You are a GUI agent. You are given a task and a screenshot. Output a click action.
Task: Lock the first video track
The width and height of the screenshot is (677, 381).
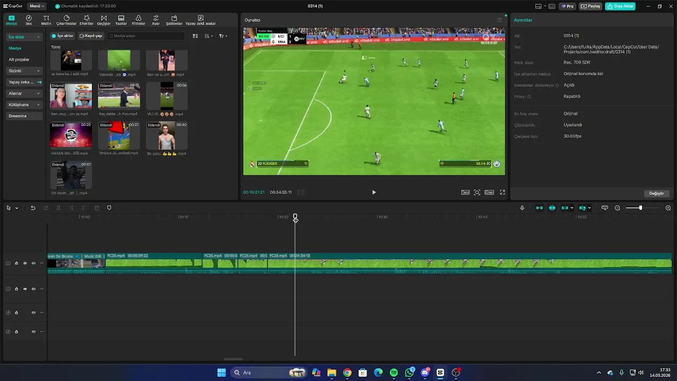[x=16, y=263]
